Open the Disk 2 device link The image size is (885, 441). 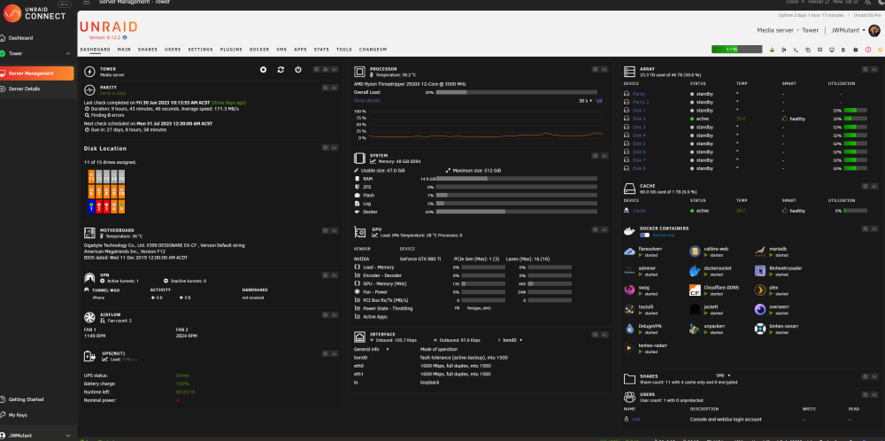(639, 120)
